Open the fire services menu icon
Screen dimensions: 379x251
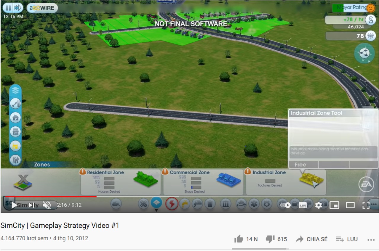241,204
